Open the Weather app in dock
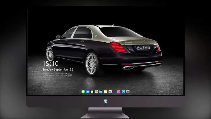This screenshot has height=119, width=211. 88,92
